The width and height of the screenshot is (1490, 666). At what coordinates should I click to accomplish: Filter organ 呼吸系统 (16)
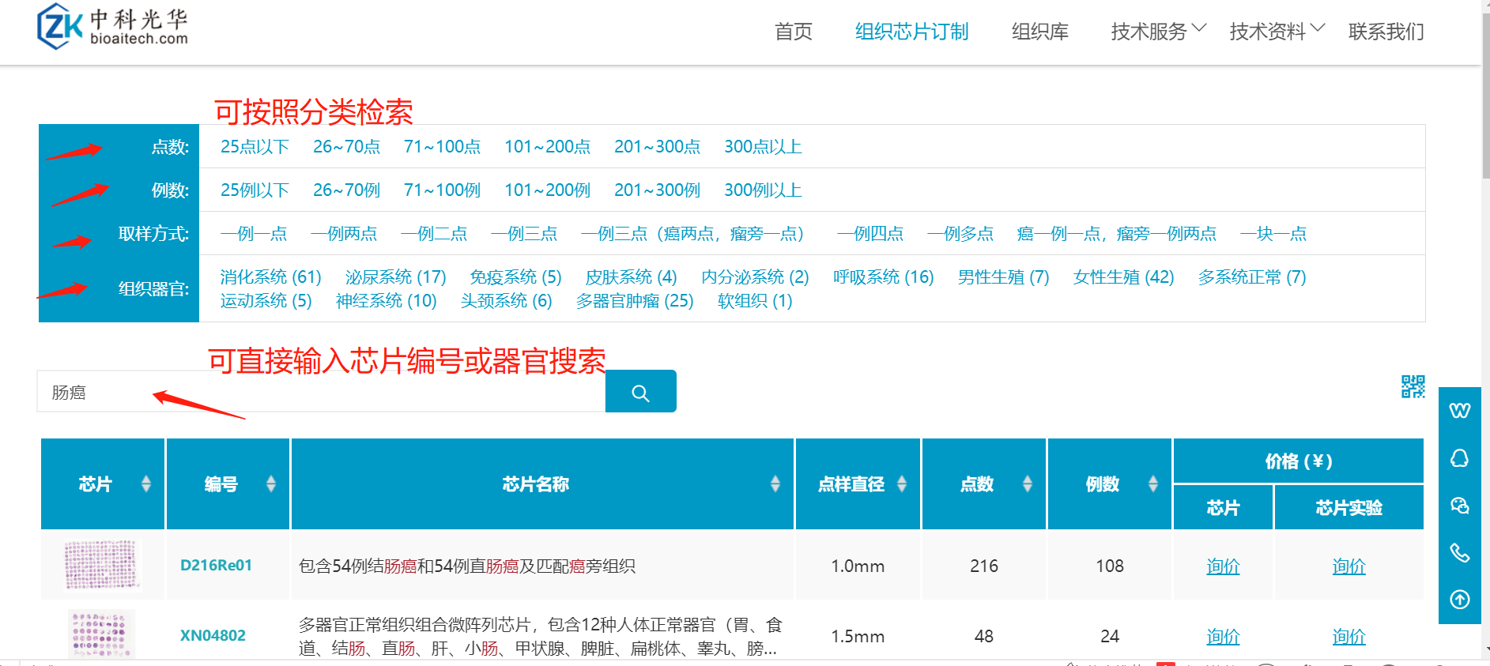point(883,277)
